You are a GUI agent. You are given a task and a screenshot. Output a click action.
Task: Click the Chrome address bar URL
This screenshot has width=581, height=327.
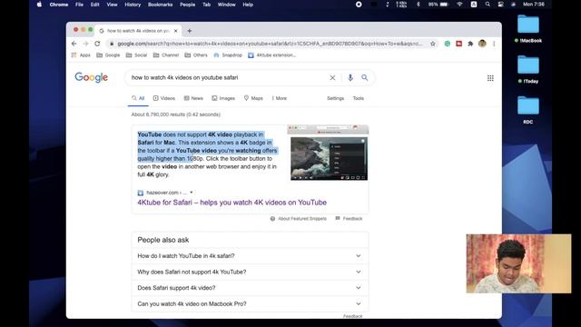270,44
